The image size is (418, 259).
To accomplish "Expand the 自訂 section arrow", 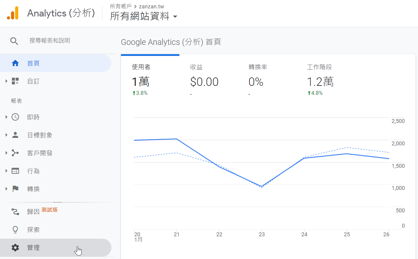I will point(6,81).
